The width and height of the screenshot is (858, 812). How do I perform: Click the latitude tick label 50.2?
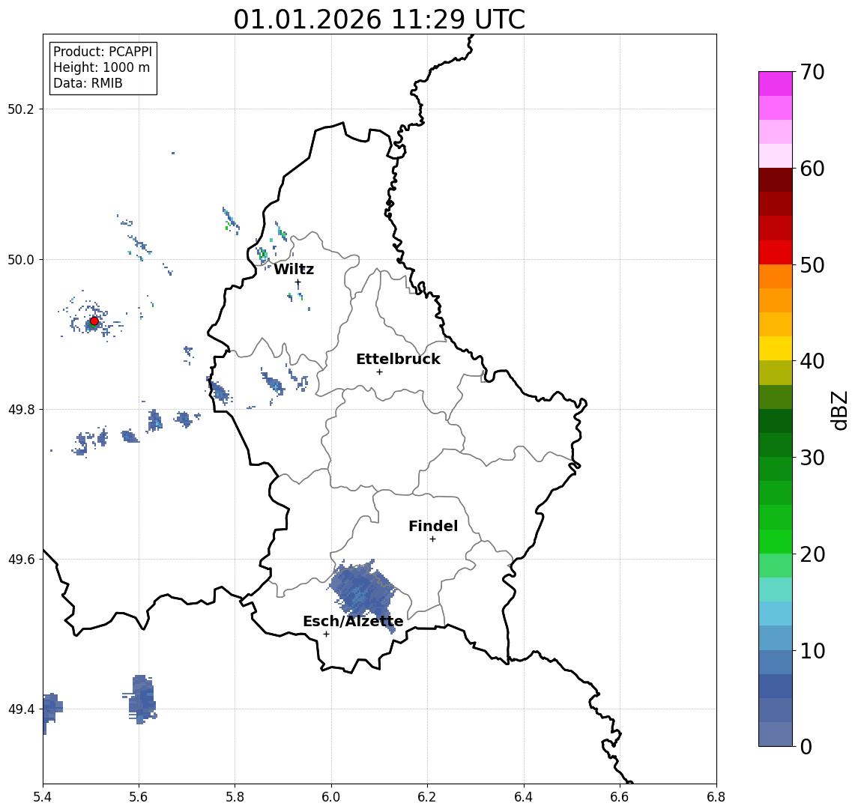(x=21, y=109)
